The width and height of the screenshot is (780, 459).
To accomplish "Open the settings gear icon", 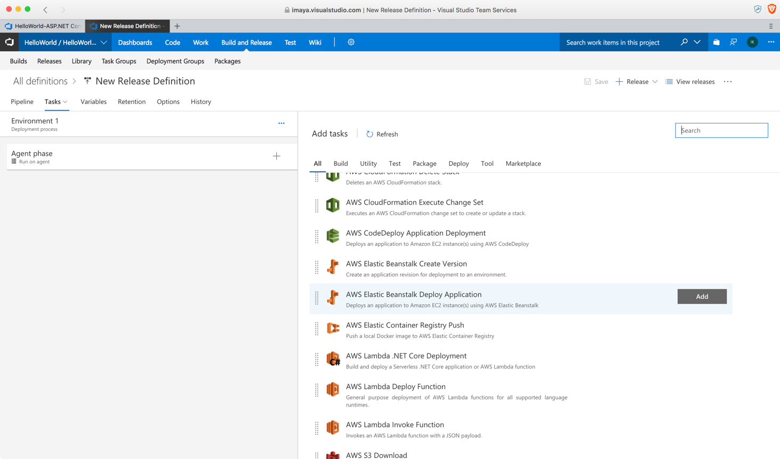I will [x=351, y=42].
